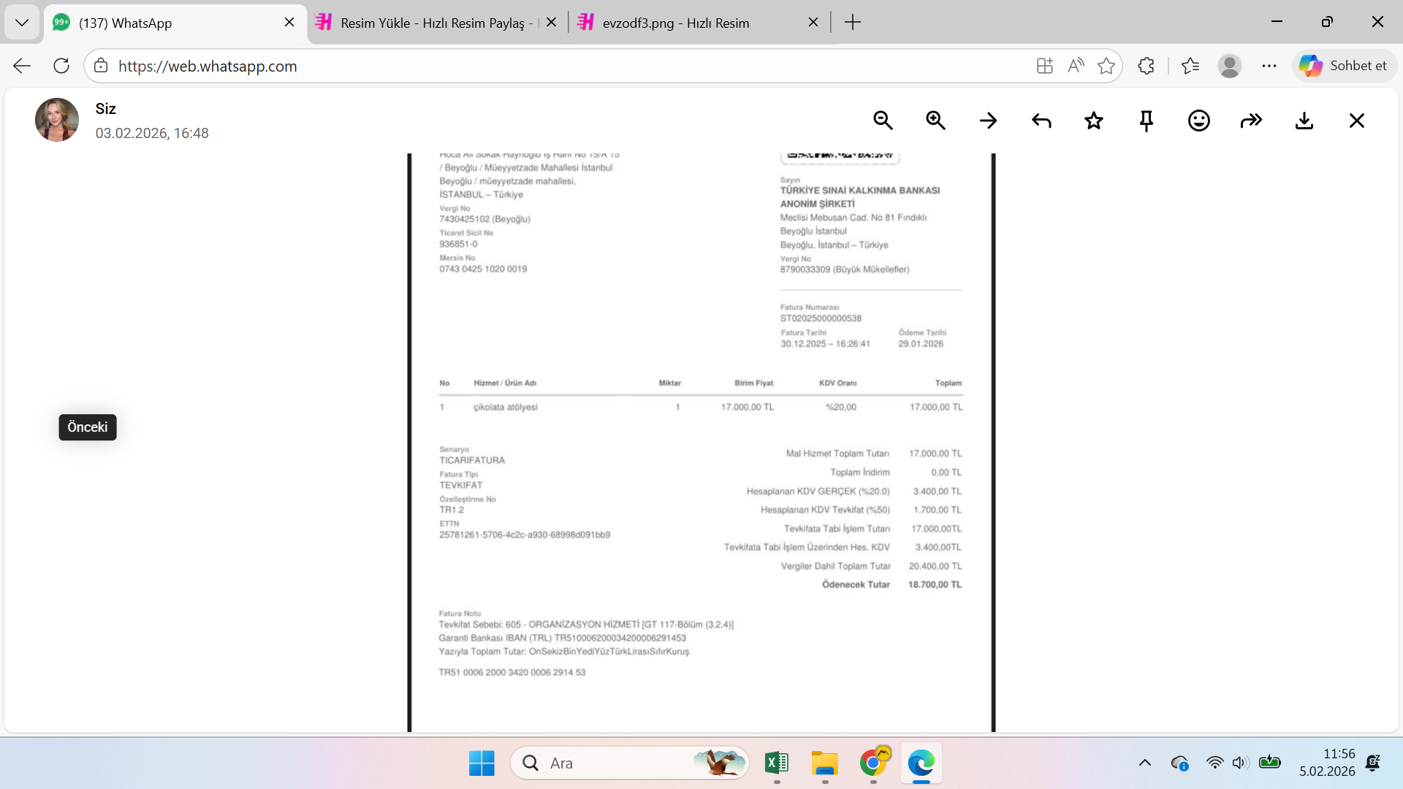Open the volume control
This screenshot has width=1403, height=789.
(x=1240, y=763)
